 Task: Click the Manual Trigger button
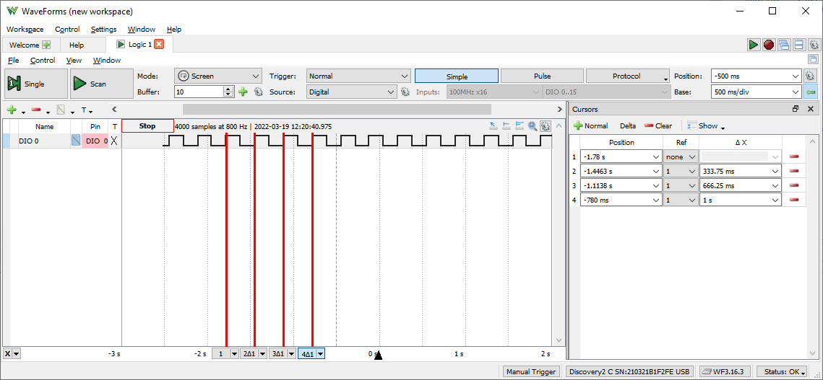click(x=530, y=371)
